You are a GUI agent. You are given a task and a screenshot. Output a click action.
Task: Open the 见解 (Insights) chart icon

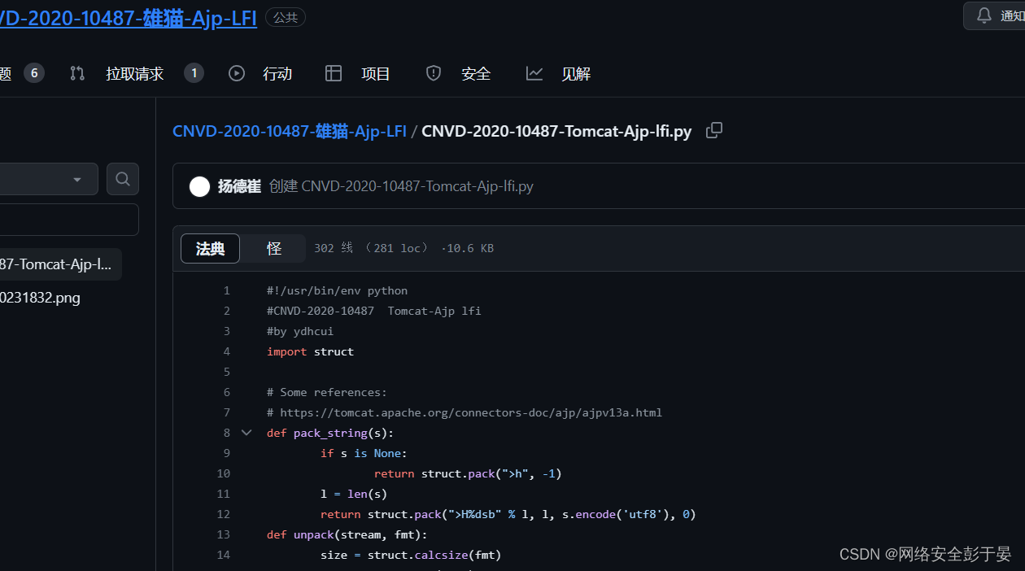534,73
